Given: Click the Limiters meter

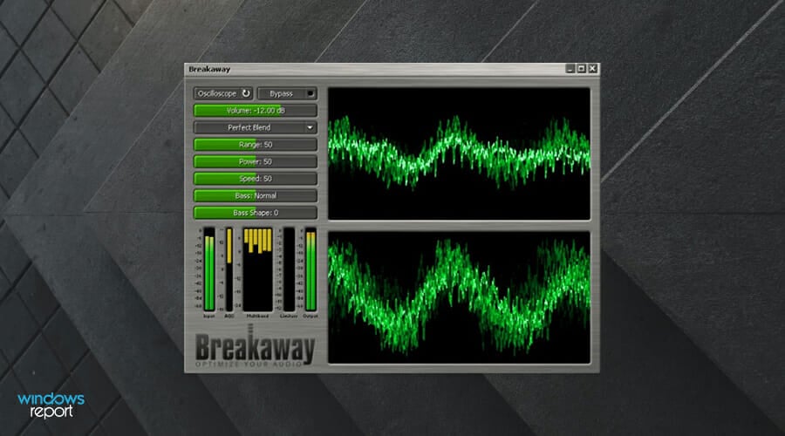Looking at the screenshot, I should point(289,269).
